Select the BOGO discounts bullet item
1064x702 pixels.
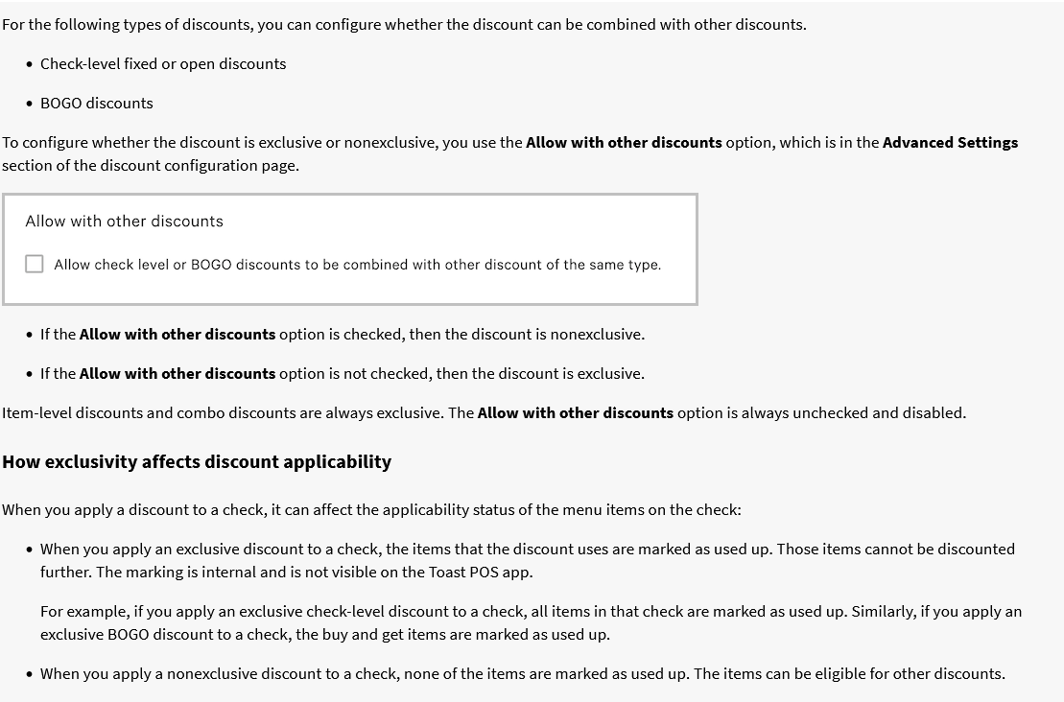coord(97,103)
